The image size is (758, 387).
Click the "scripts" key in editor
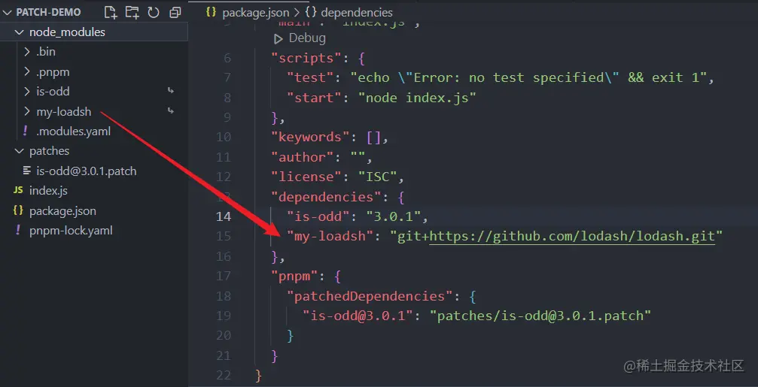pyautogui.click(x=306, y=58)
